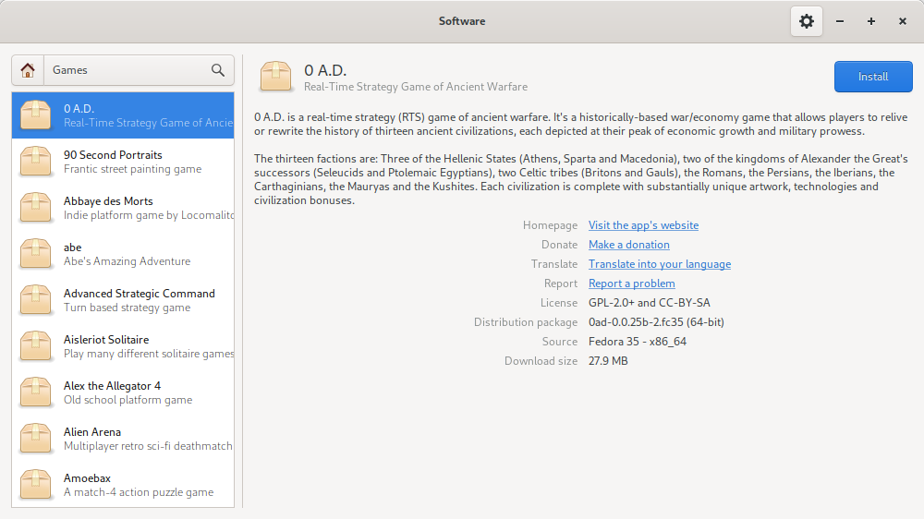Open Translate into your language link

pos(660,264)
